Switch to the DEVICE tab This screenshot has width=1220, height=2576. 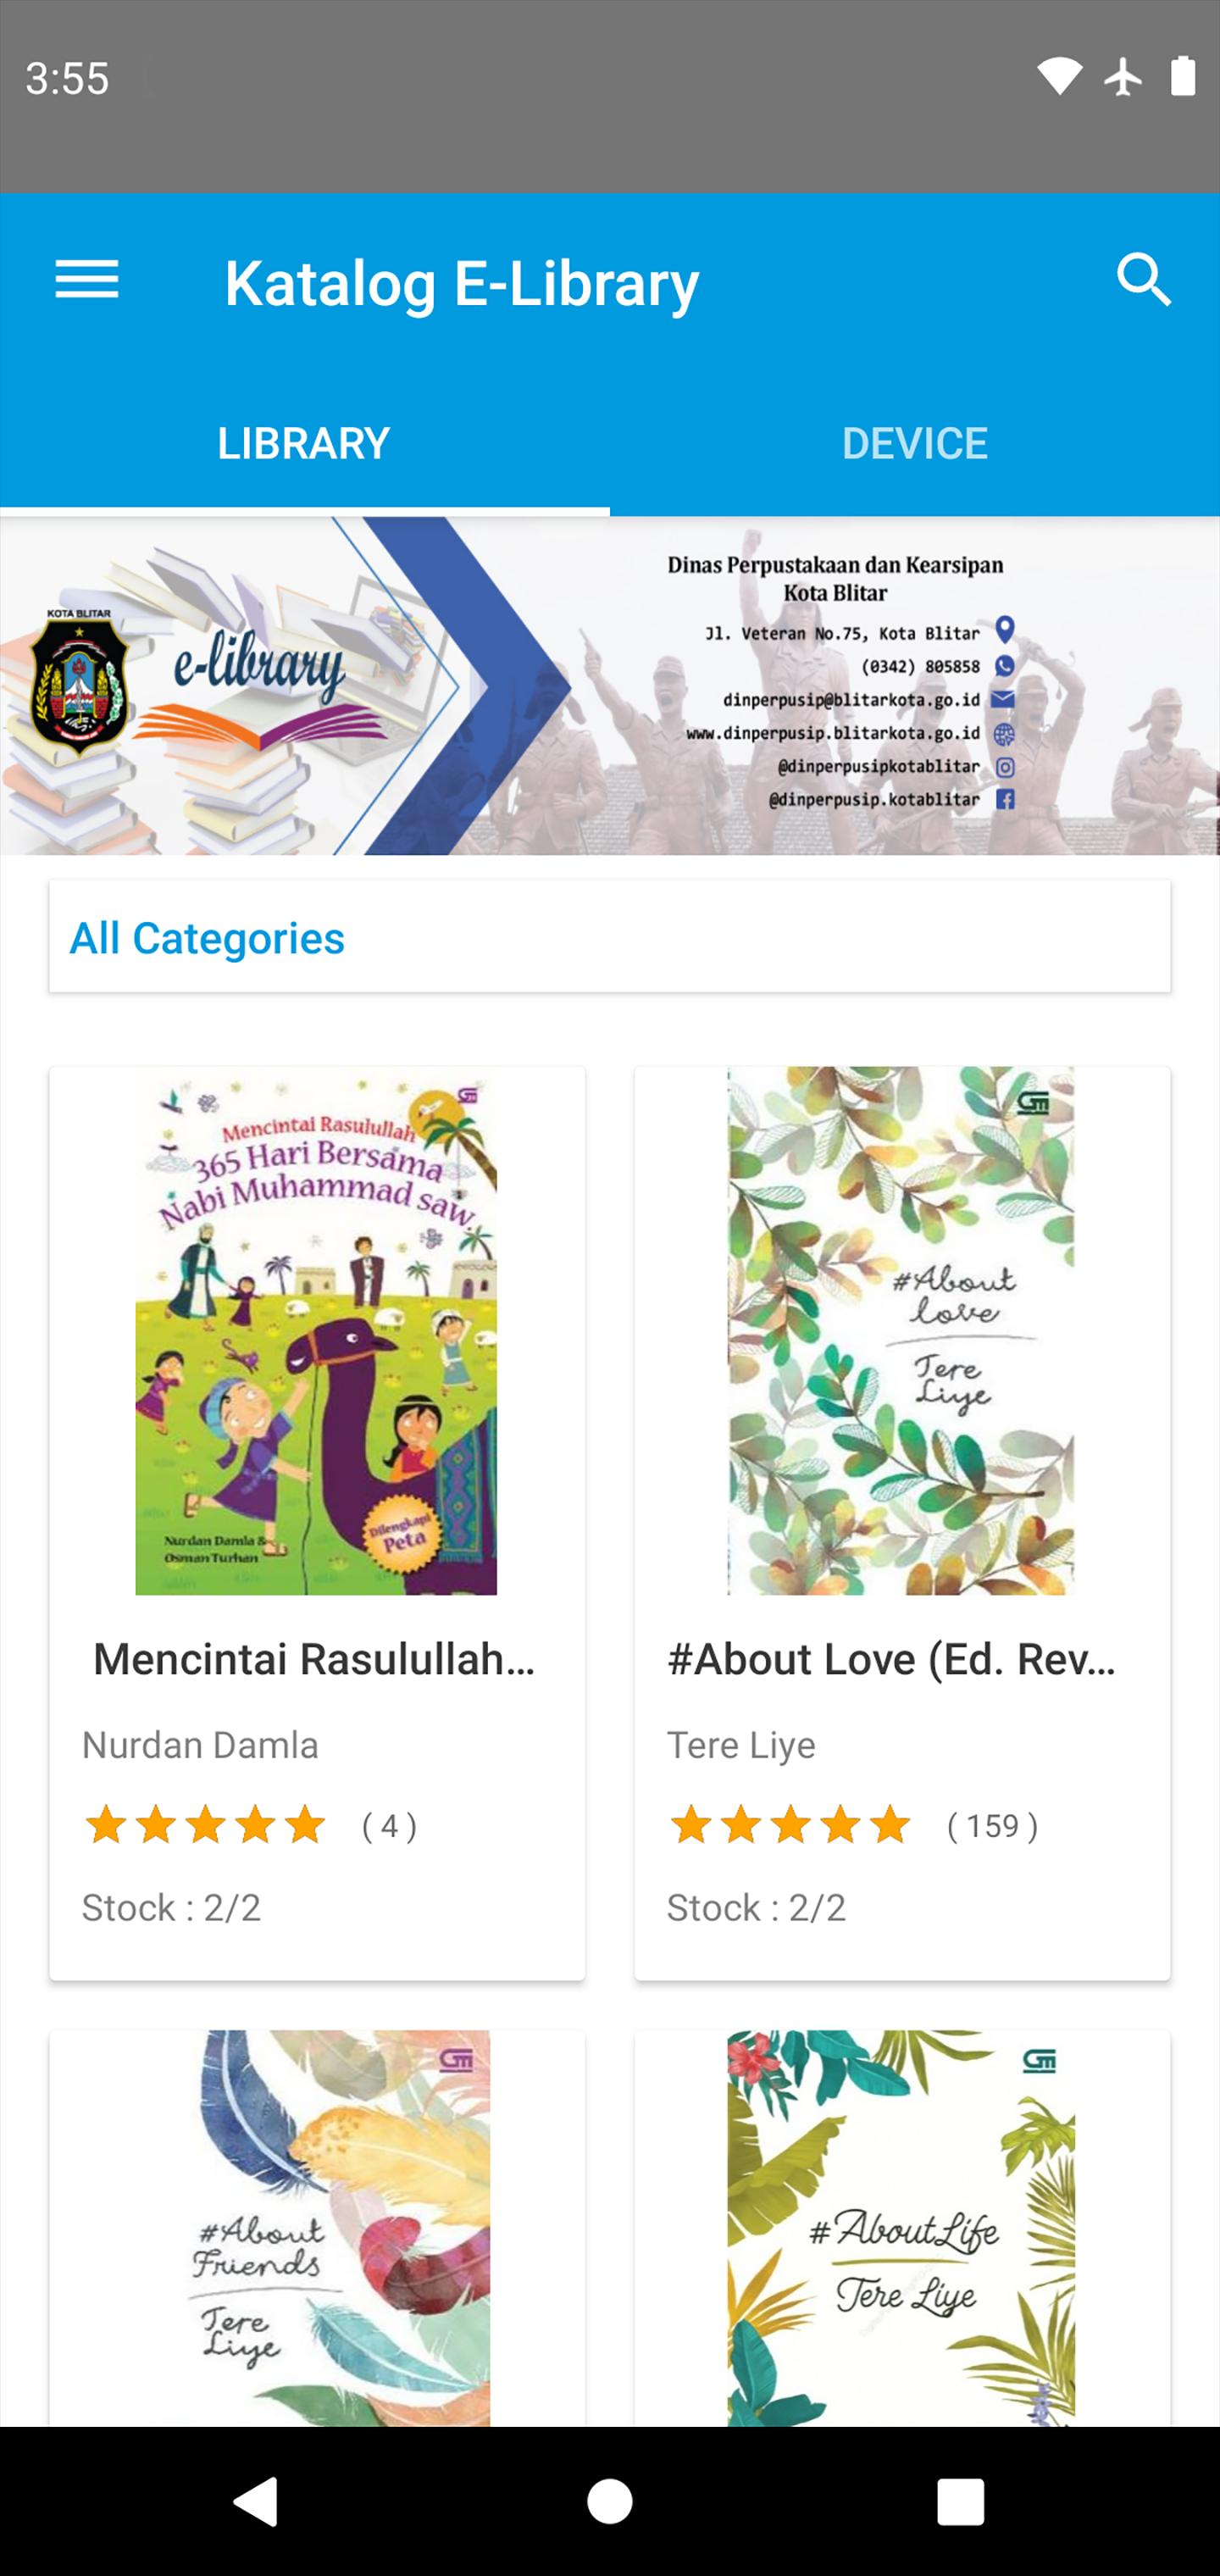tap(915, 443)
